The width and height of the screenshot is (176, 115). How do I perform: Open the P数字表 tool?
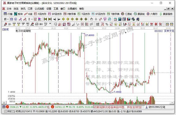click(x=70, y=14)
